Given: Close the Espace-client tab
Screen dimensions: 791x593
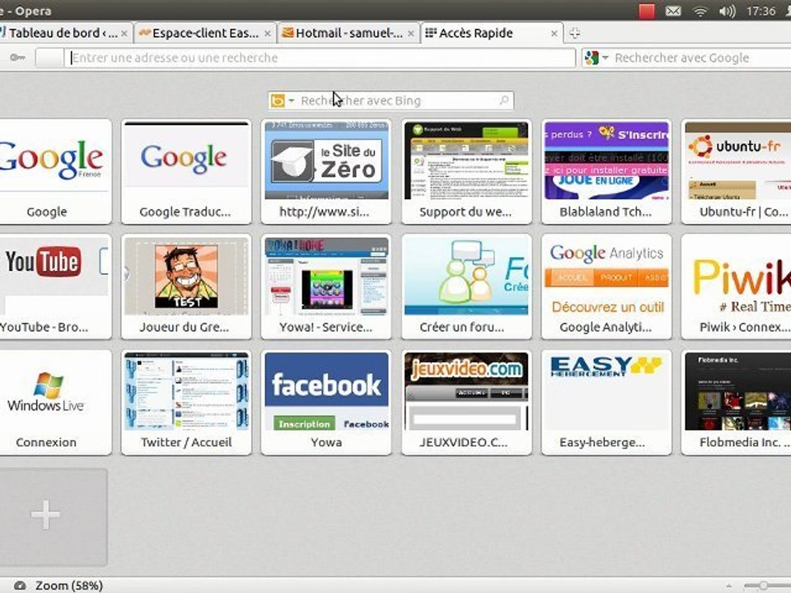Looking at the screenshot, I should [x=267, y=34].
